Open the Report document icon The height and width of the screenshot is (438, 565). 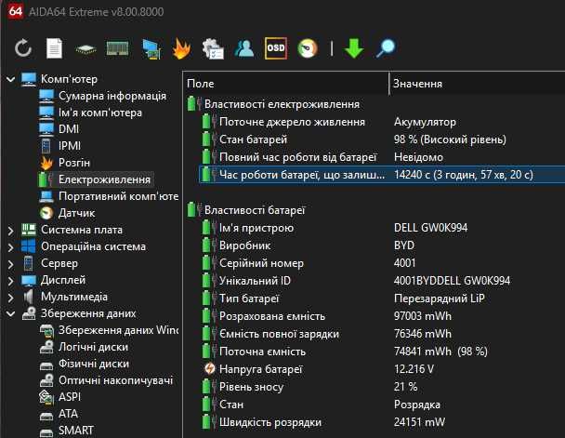[55, 48]
